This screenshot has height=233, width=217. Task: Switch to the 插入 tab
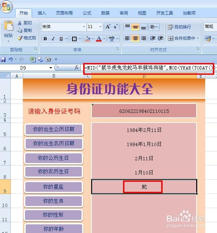tap(42, 13)
